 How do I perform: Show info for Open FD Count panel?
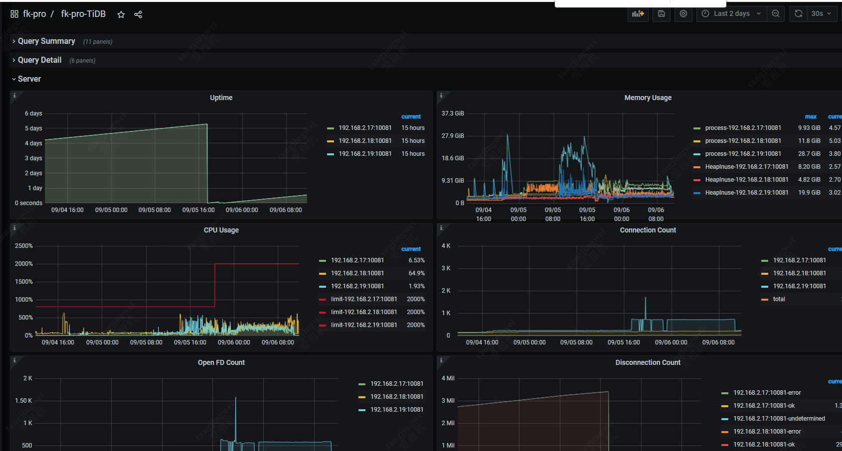click(14, 360)
